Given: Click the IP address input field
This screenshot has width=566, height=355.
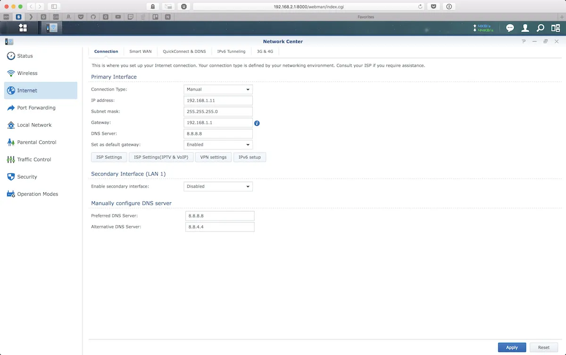Looking at the screenshot, I should click(218, 100).
